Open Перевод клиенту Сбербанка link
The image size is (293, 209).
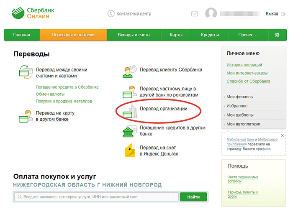pyautogui.click(x=171, y=70)
